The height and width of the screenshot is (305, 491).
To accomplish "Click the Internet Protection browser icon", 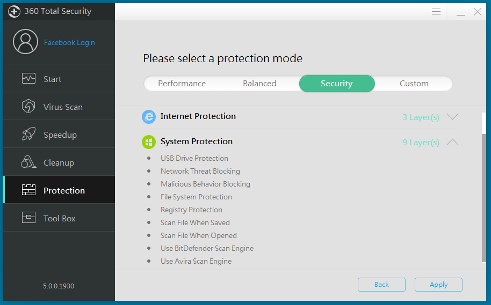I will click(x=149, y=117).
